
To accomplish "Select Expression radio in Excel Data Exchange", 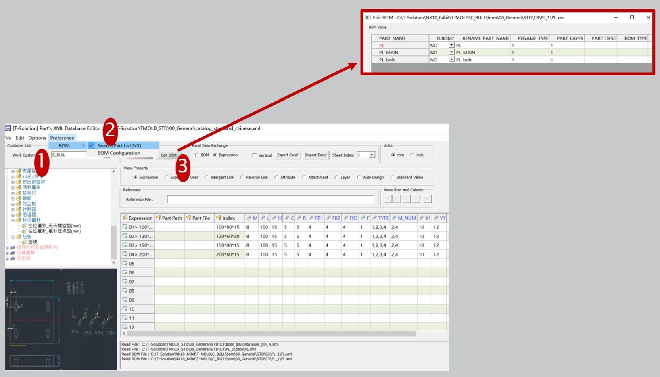I will [215, 155].
